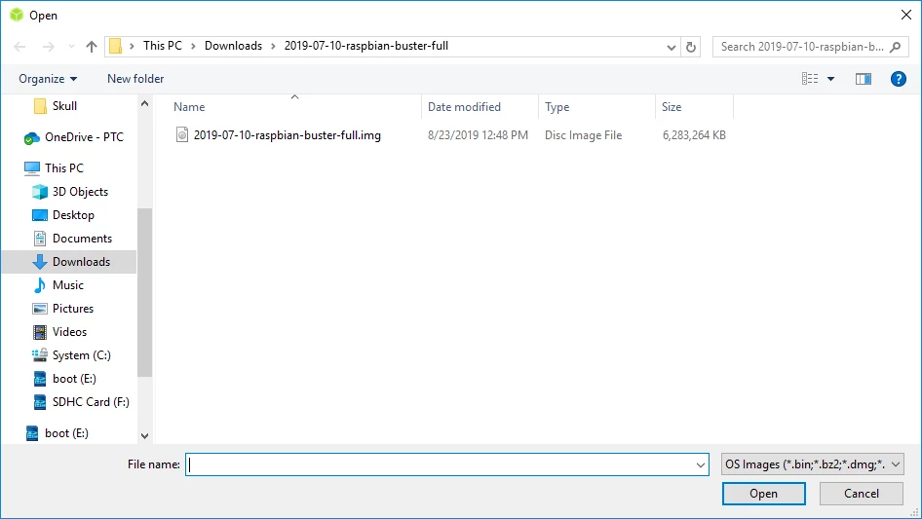The image size is (922, 519).
Task: Click This PC monitor icon
Action: point(32,168)
